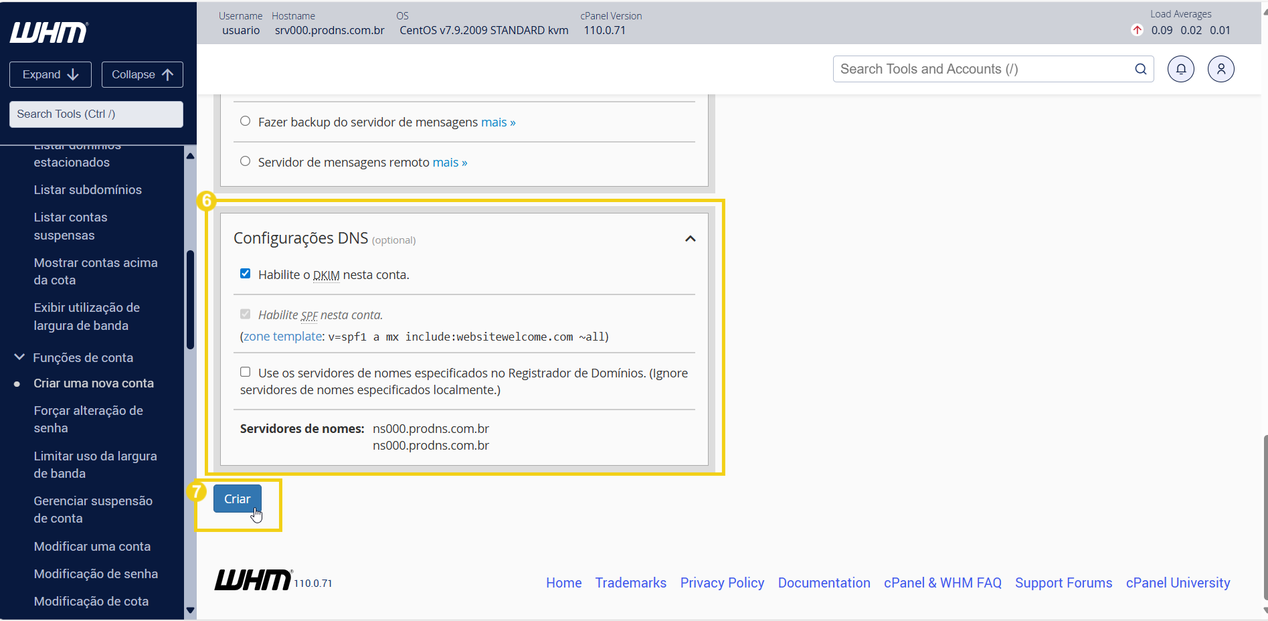Open Modificação de senha item
The width and height of the screenshot is (1268, 621).
pos(96,574)
